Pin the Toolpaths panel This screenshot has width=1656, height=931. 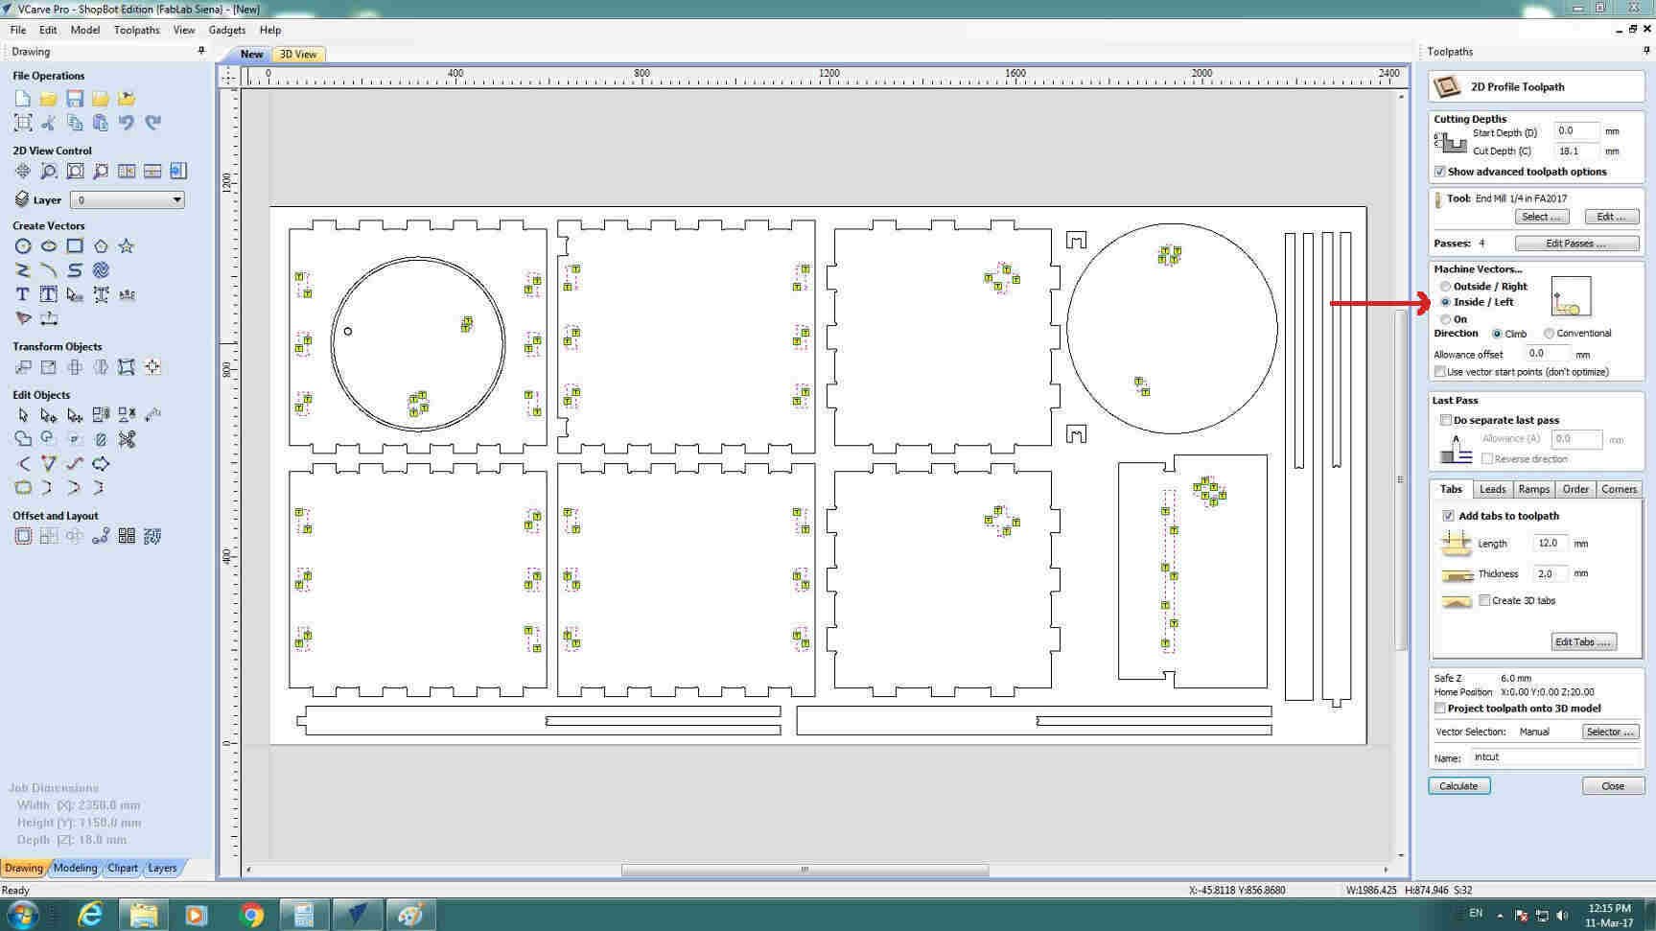[1646, 51]
